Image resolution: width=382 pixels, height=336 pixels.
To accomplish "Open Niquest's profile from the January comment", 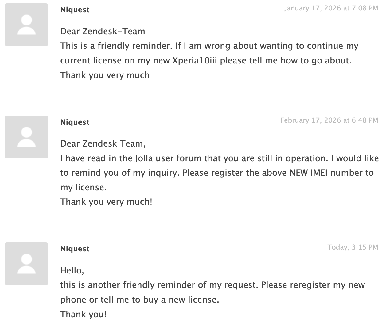I will [x=75, y=10].
